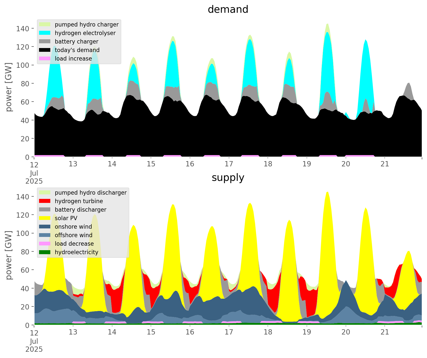Select the pumped hydro discharger legend swatch

45,193
